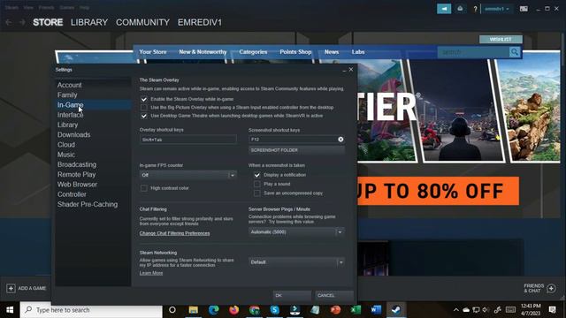Open Broadcasting settings in the sidebar
The width and height of the screenshot is (566, 318).
point(77,164)
